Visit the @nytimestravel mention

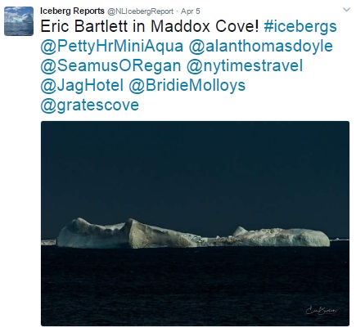pyautogui.click(x=245, y=66)
